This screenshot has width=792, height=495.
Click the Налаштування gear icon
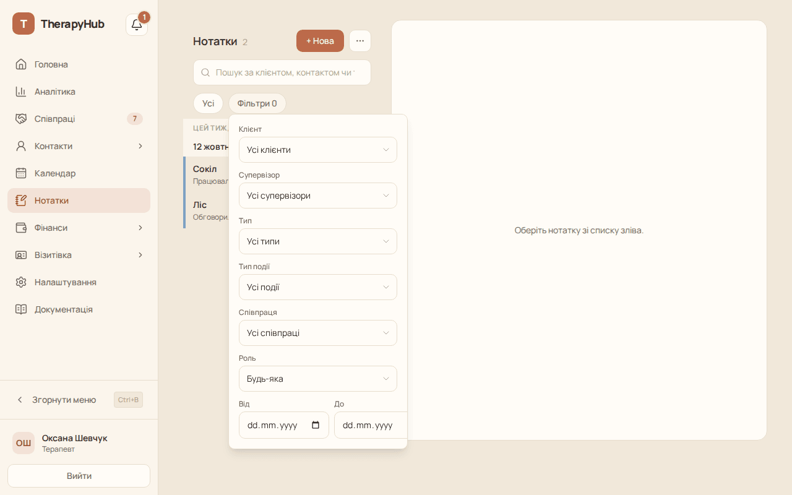click(x=21, y=282)
